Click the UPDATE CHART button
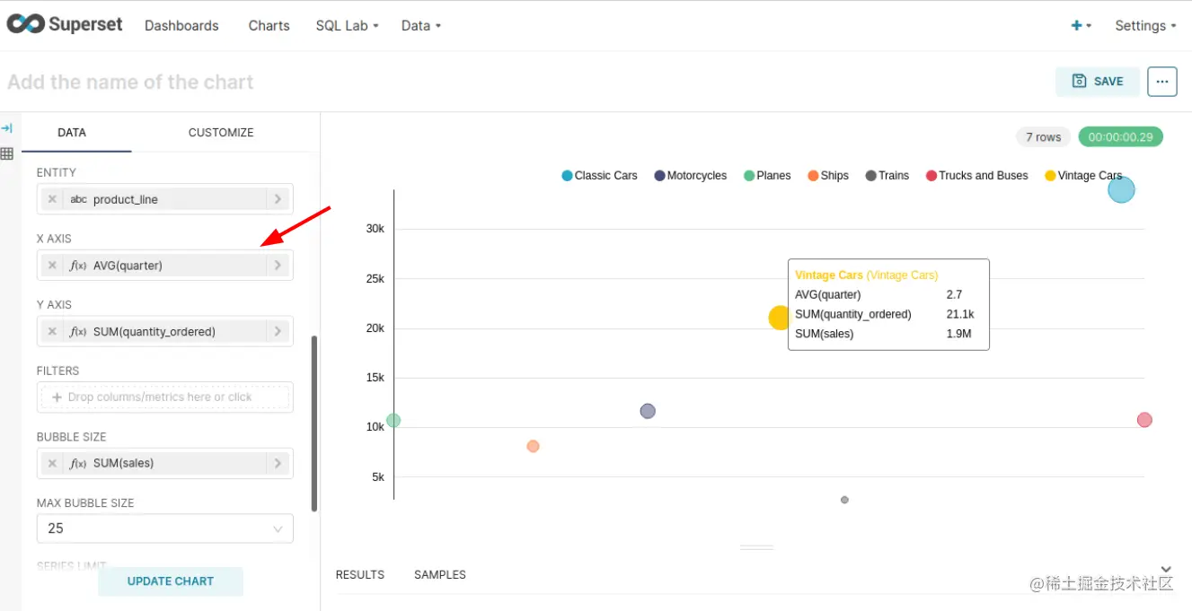 [x=171, y=580]
